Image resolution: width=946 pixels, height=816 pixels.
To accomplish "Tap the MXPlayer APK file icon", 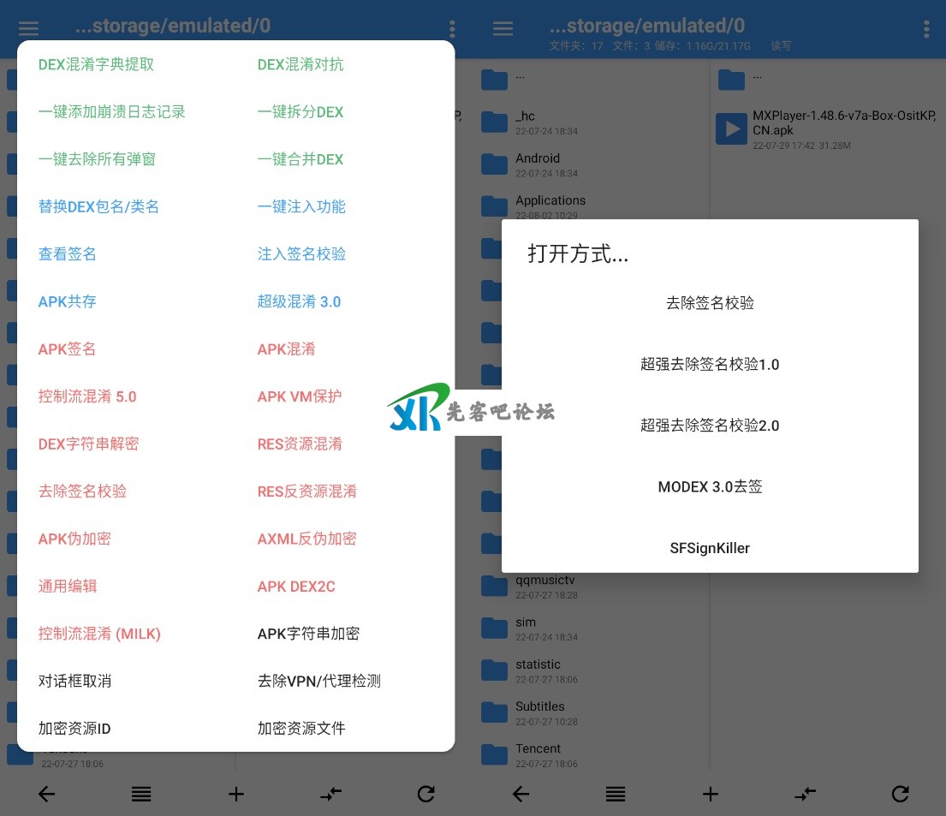I will pyautogui.click(x=732, y=129).
